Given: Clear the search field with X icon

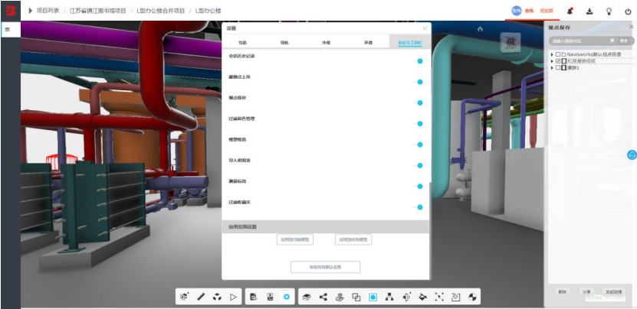Looking at the screenshot, I should (612, 41).
